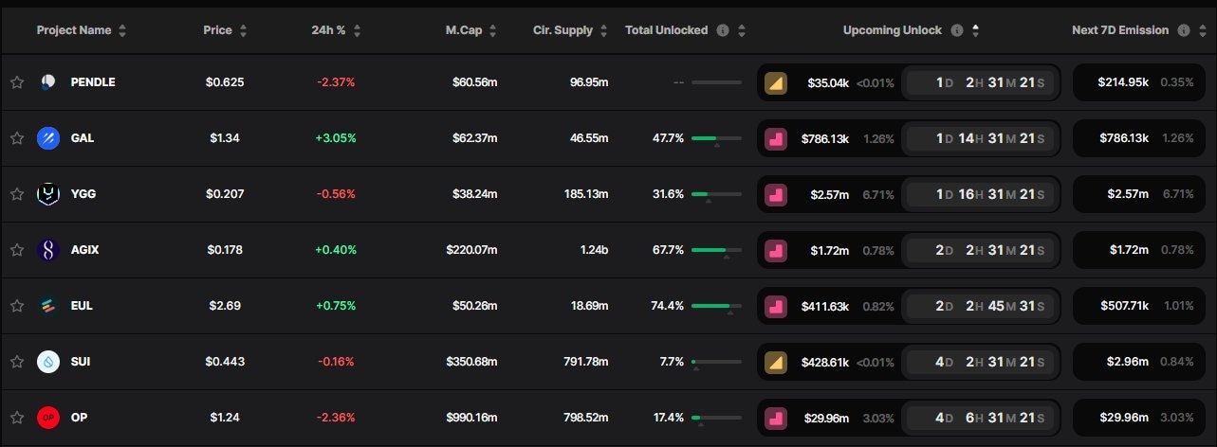Open the EUL project link
1217x447 pixels.
pyautogui.click(x=82, y=306)
